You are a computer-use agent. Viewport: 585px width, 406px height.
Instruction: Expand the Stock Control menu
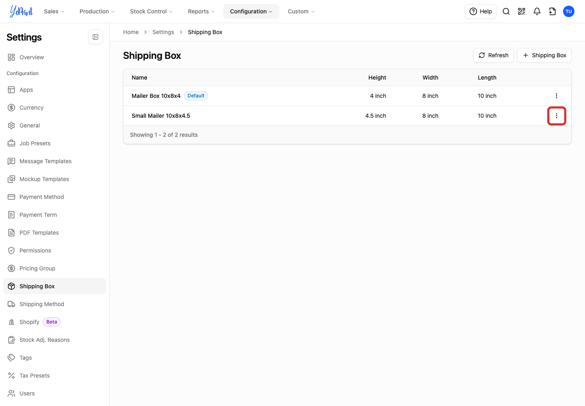tap(151, 11)
